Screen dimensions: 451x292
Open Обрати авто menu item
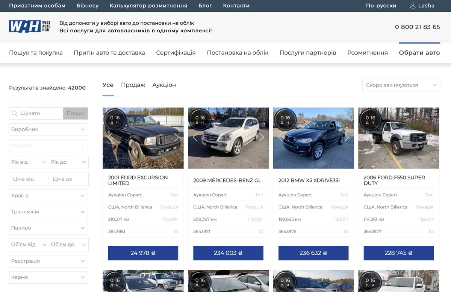pos(419,53)
